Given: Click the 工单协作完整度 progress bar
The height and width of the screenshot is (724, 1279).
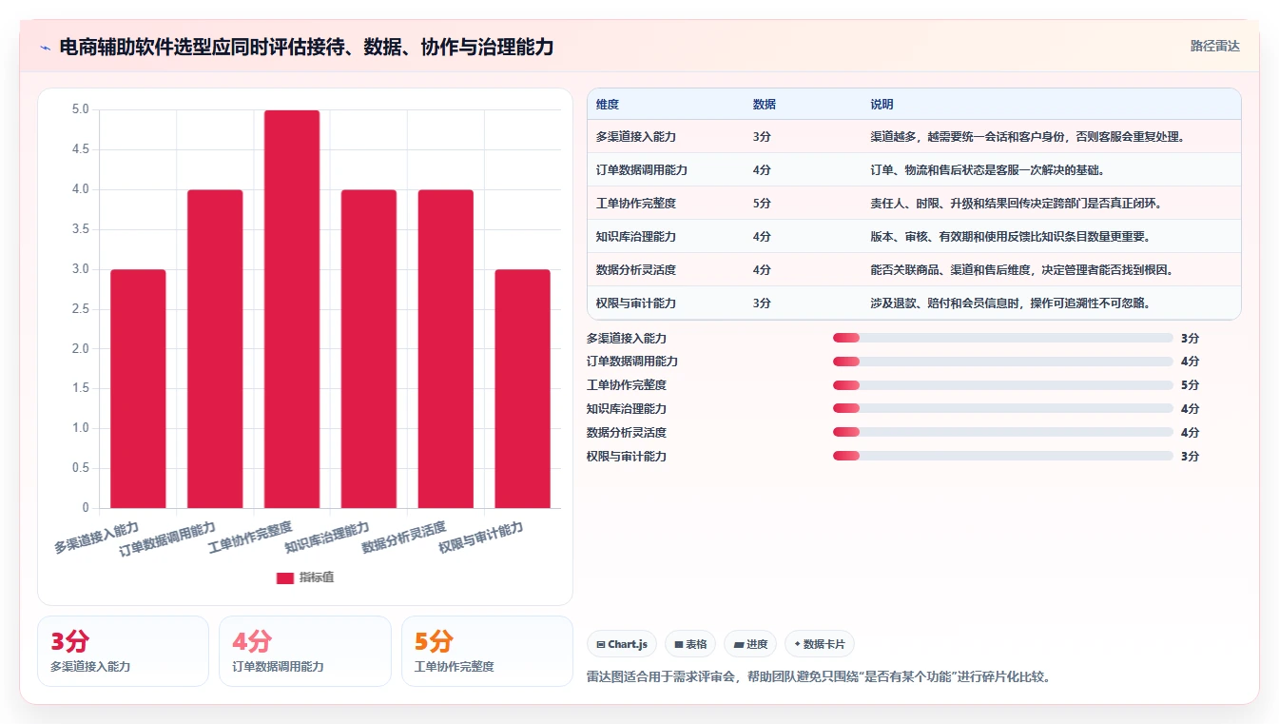Looking at the screenshot, I should [x=1002, y=385].
